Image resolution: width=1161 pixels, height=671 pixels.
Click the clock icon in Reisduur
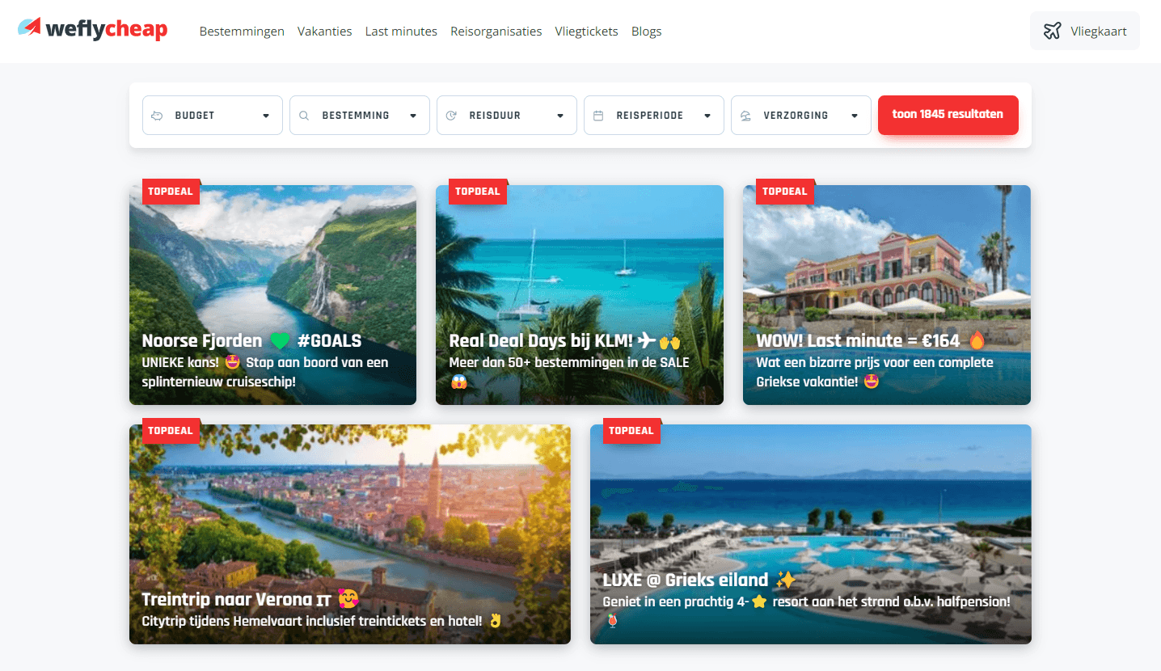(451, 116)
